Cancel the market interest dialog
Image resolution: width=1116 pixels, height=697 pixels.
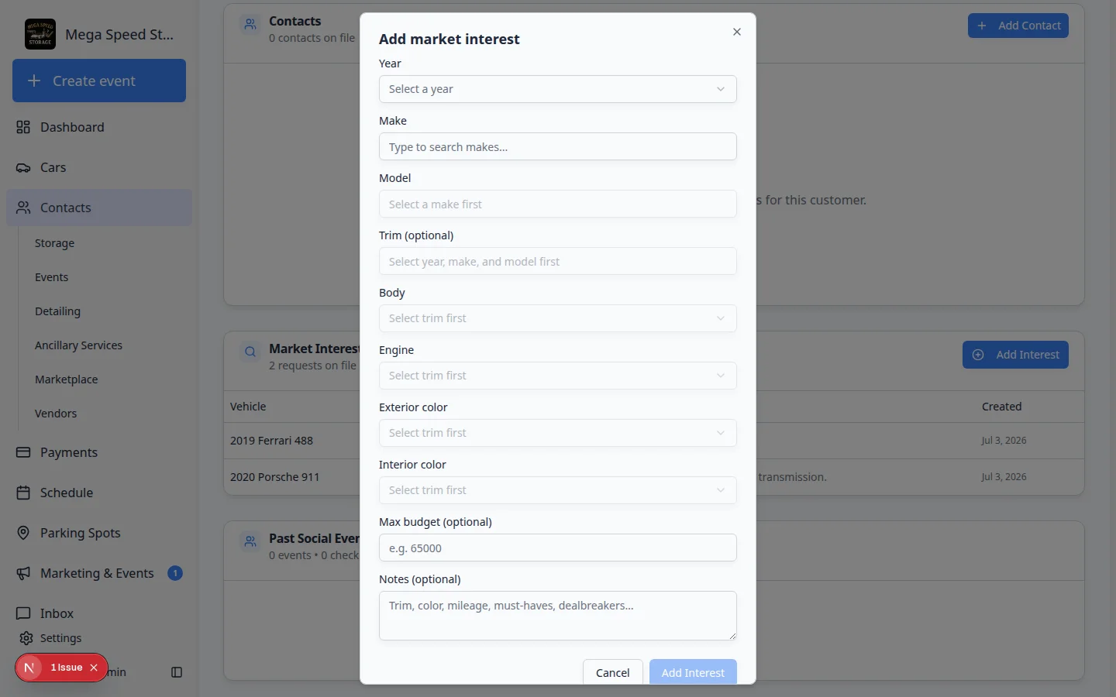(612, 672)
